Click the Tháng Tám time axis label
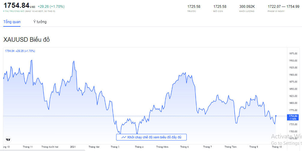Image resolution: width=302 pixels, height=151 pixels. [230, 147]
